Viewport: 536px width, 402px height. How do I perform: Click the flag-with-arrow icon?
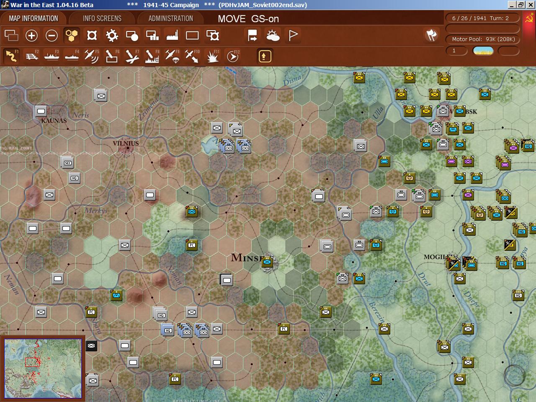(253, 36)
